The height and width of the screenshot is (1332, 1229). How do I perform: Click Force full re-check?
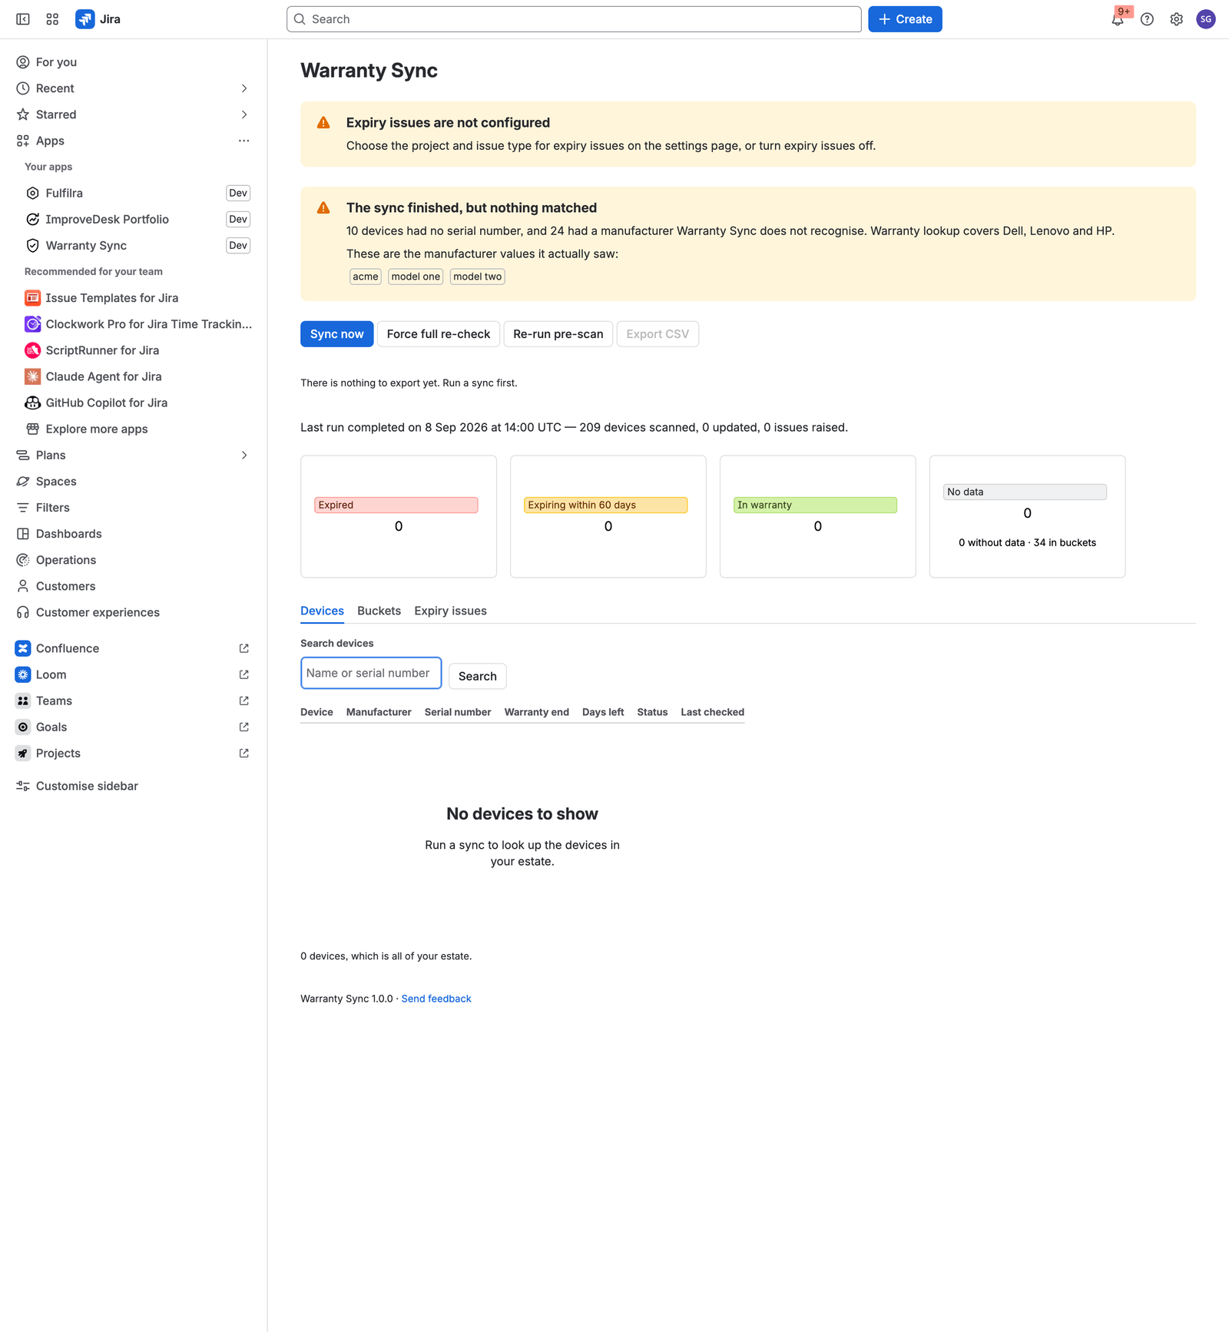coord(439,334)
